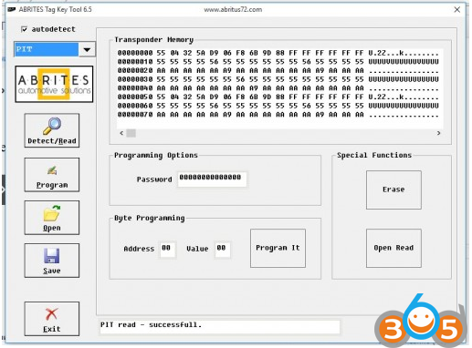Toggle the autodetect checkbox
The width and height of the screenshot is (472, 348).
pyautogui.click(x=24, y=29)
